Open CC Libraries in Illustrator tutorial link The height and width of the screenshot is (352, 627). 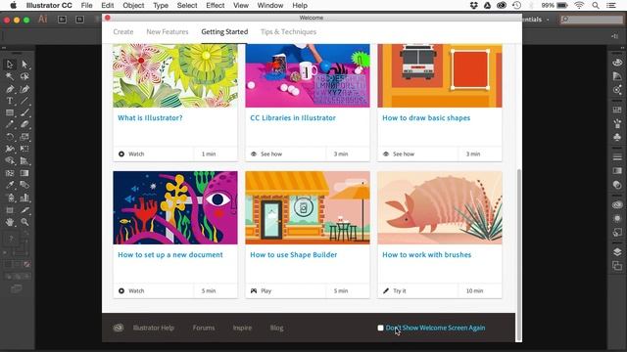click(x=293, y=117)
